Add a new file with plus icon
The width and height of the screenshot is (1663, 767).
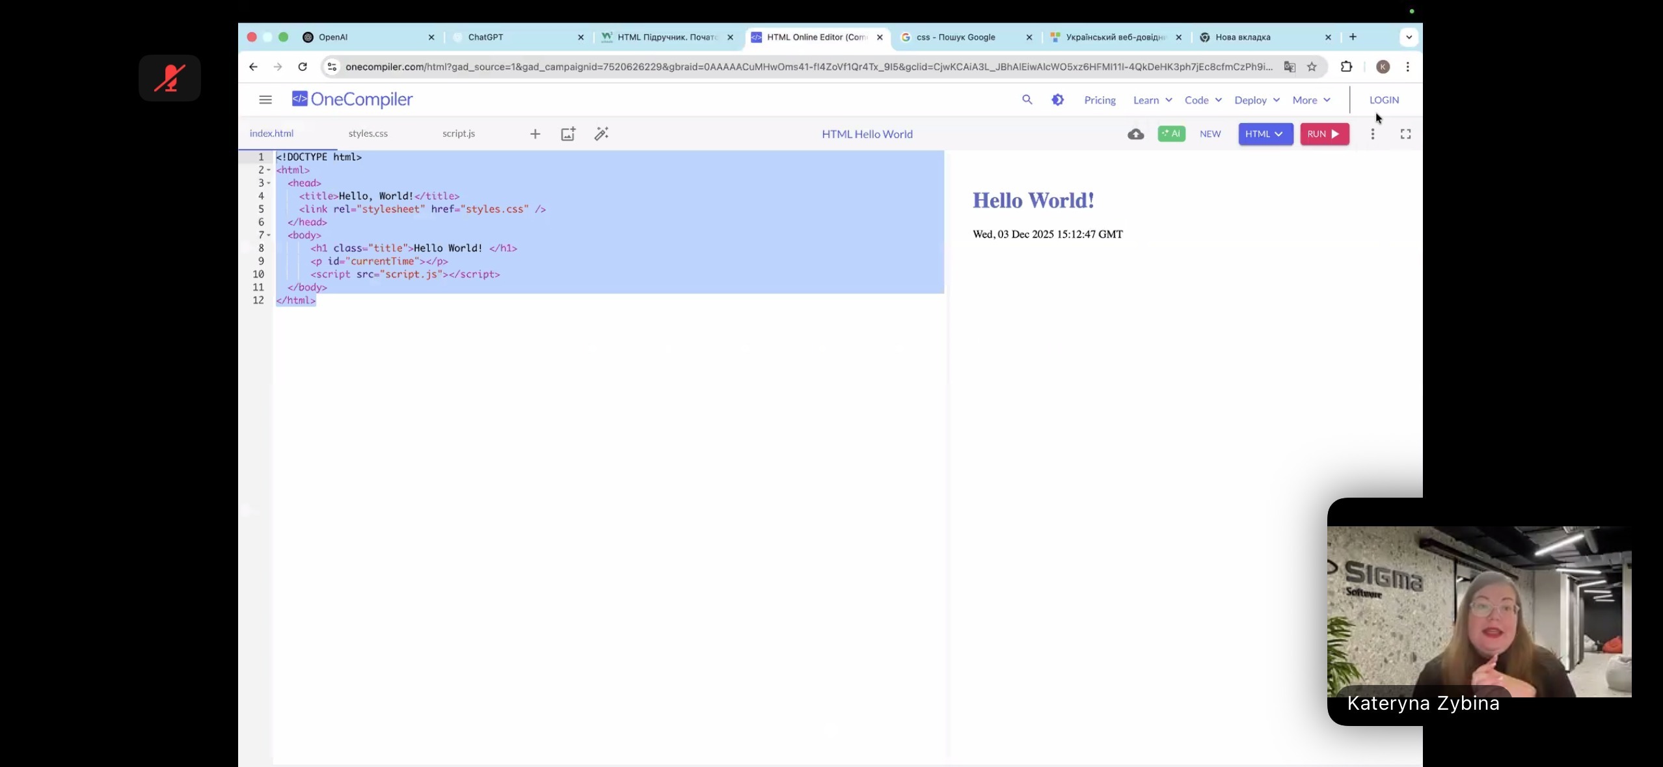tap(535, 134)
